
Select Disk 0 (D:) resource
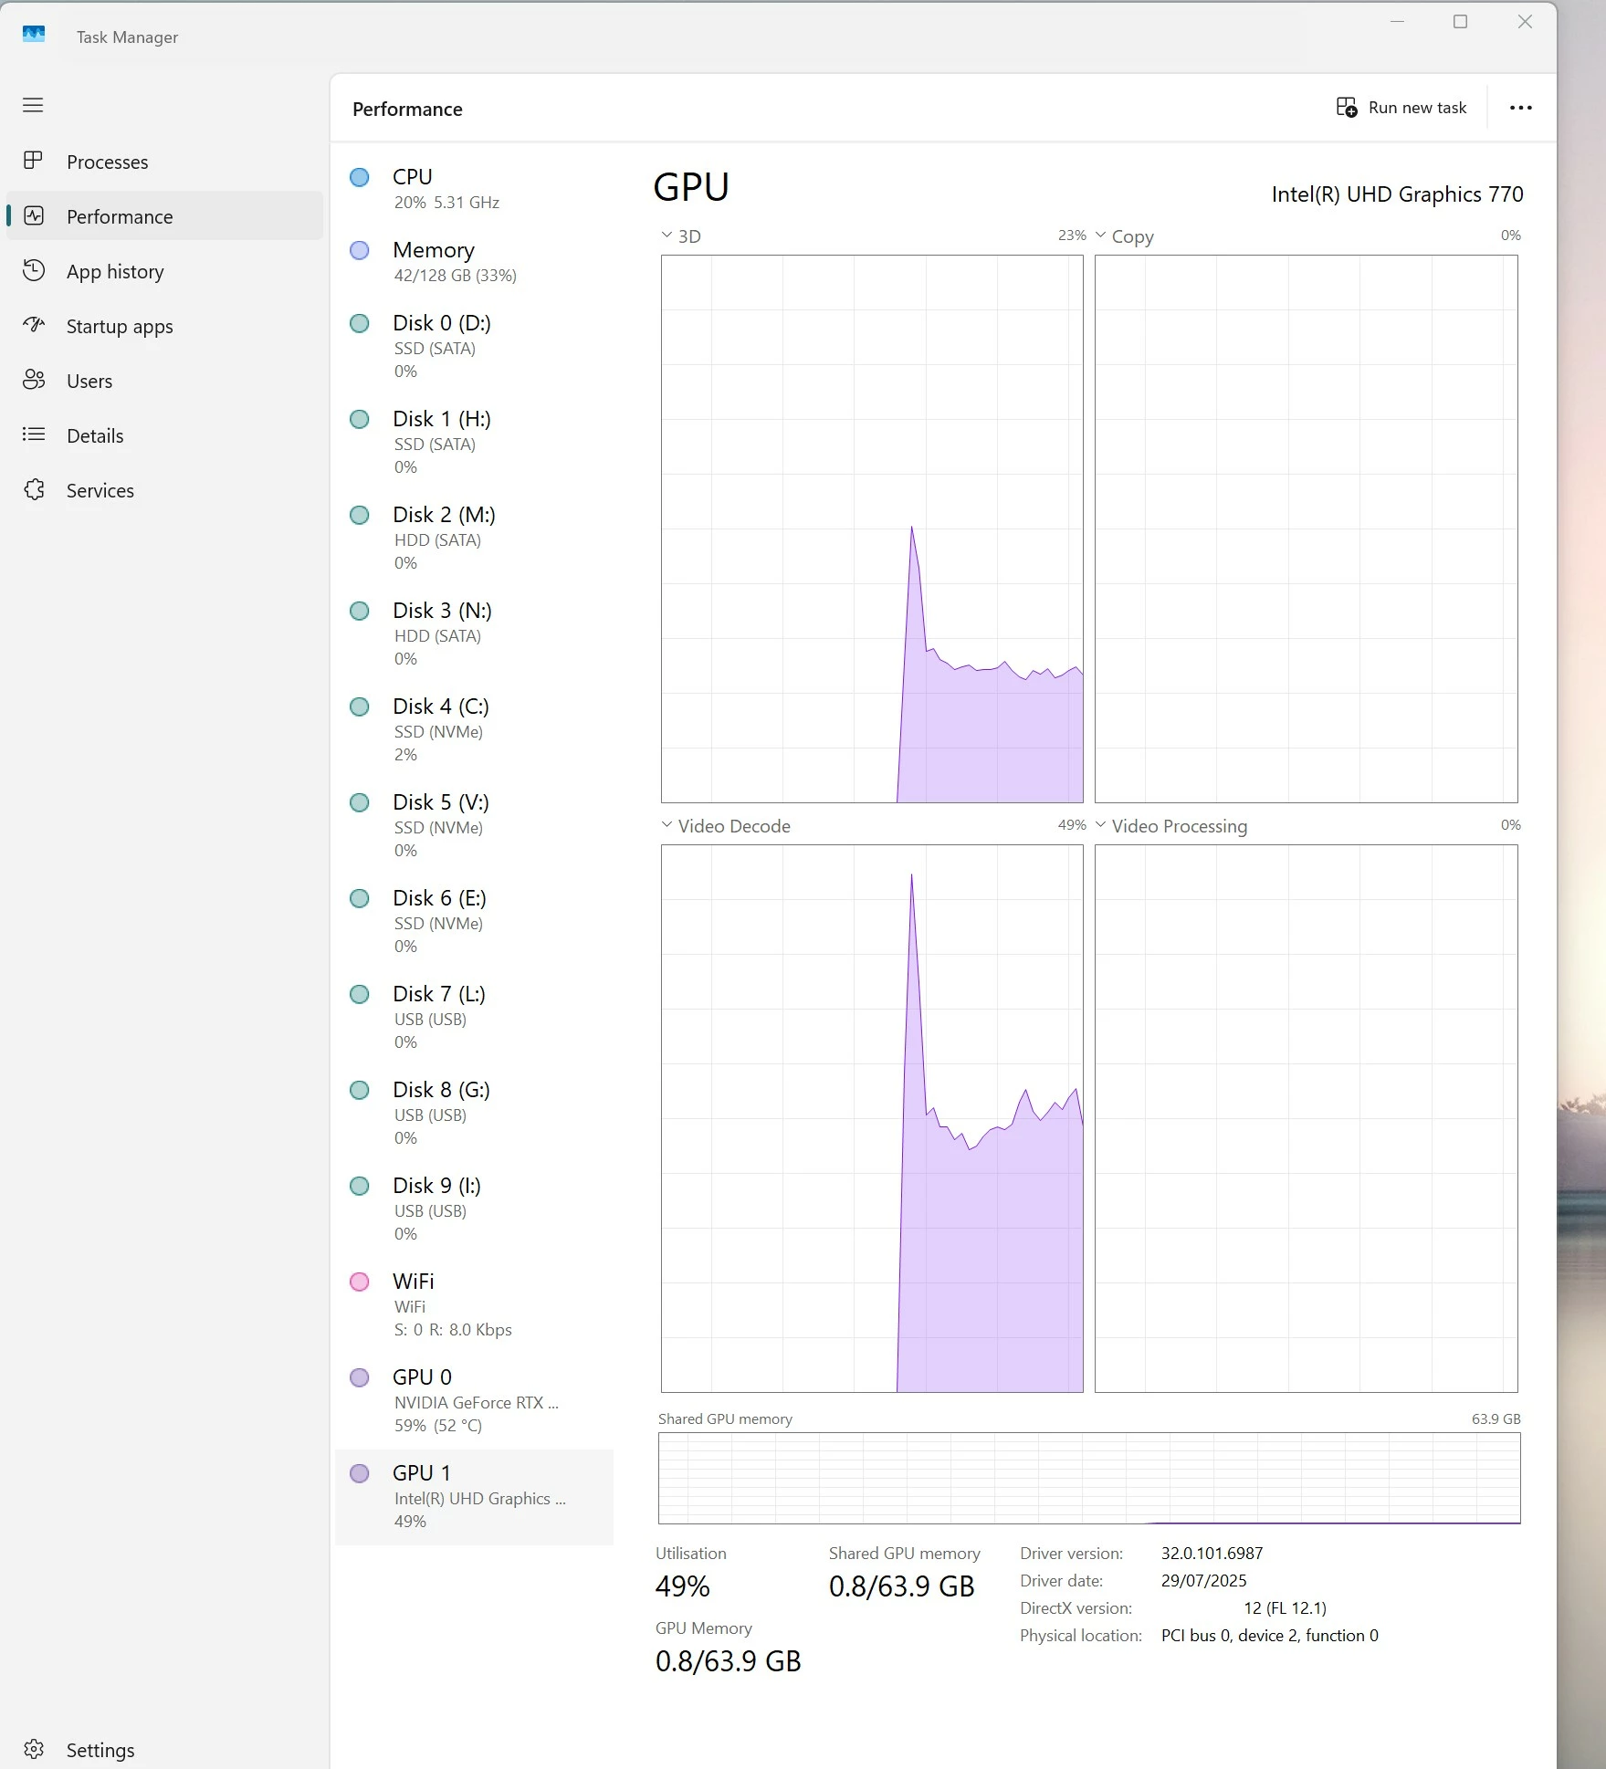(x=474, y=346)
